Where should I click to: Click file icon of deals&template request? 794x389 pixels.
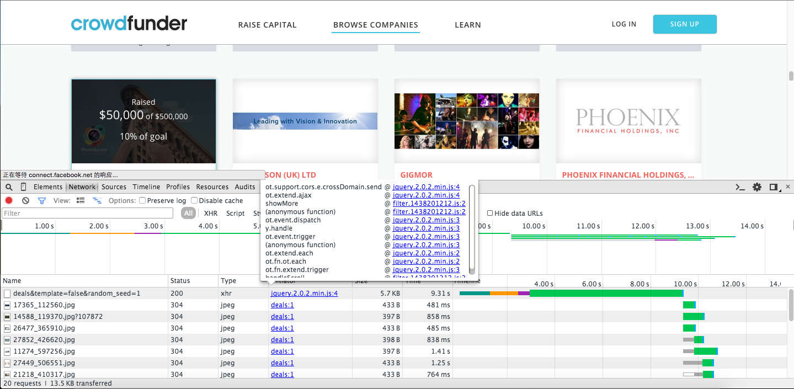pos(7,294)
